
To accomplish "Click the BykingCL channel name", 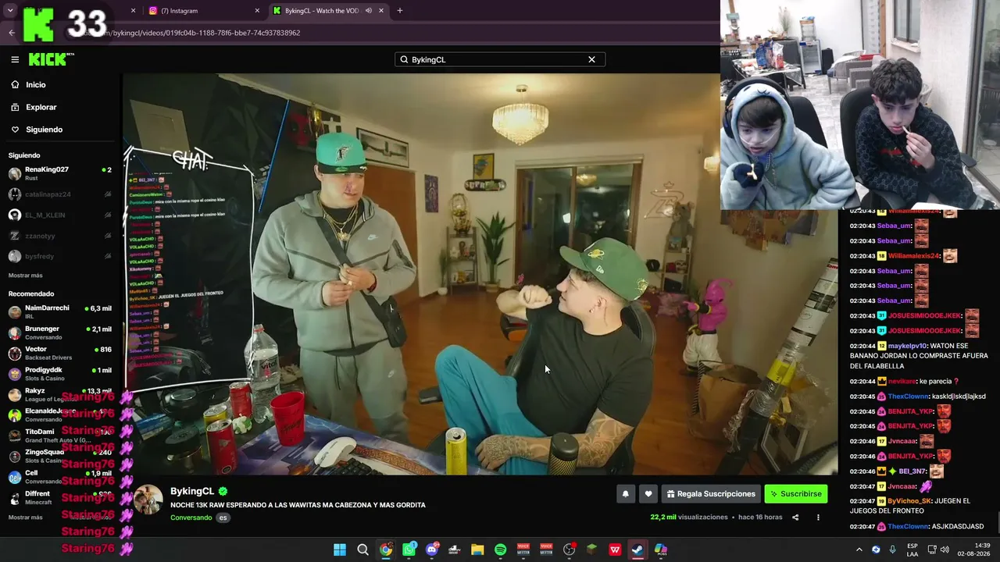I will 192,491.
